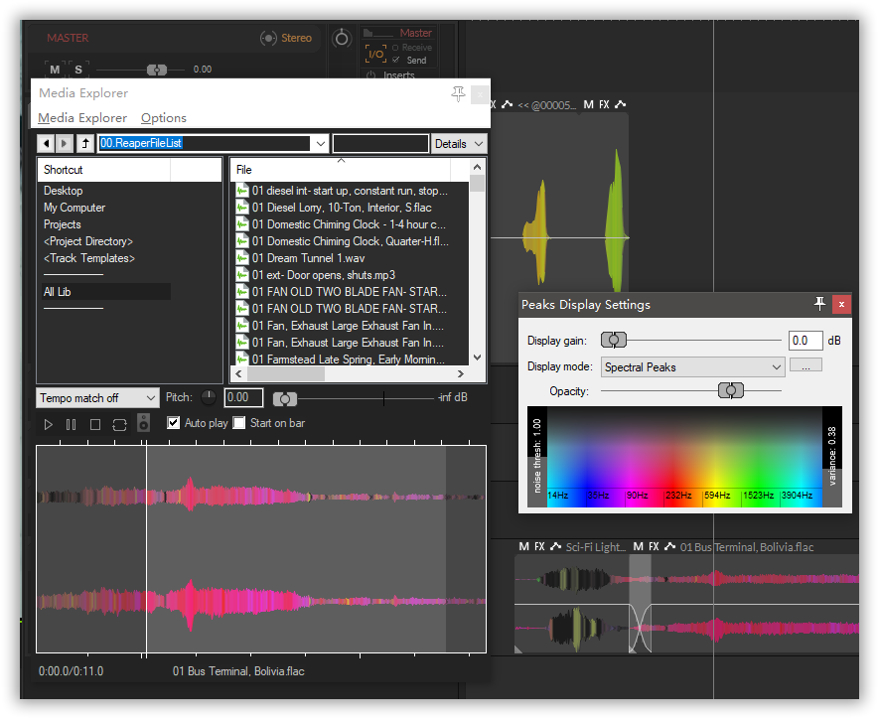The height and width of the screenshot is (719, 879).
Task: Pin the Media Explorer window
Action: point(458,93)
